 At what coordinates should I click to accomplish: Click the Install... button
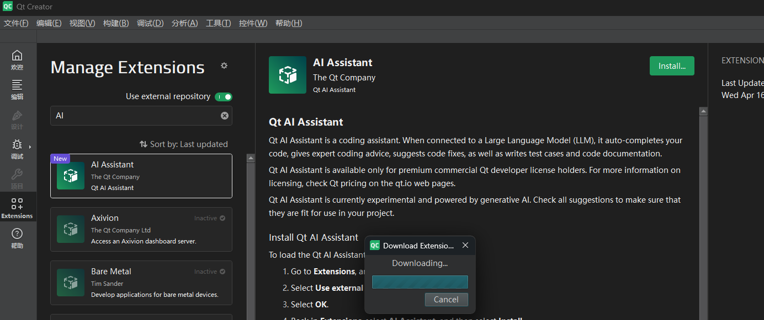[x=672, y=66]
